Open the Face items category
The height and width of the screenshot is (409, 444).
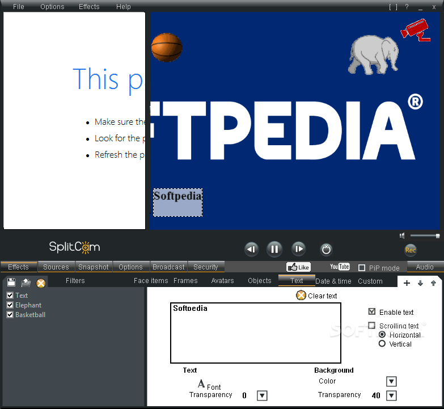pyautogui.click(x=151, y=281)
